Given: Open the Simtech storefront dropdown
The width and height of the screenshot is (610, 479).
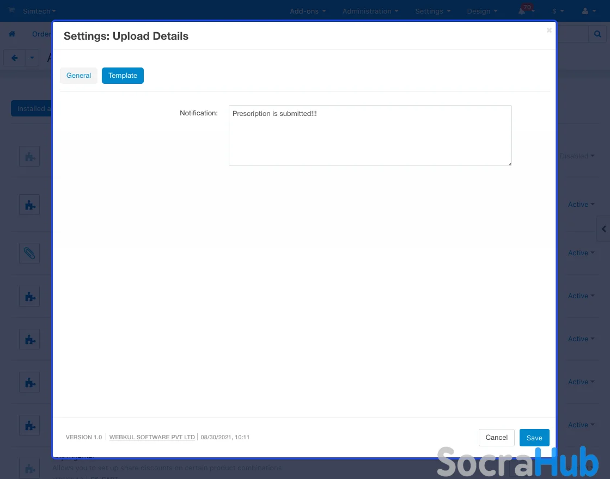Looking at the screenshot, I should (39, 11).
